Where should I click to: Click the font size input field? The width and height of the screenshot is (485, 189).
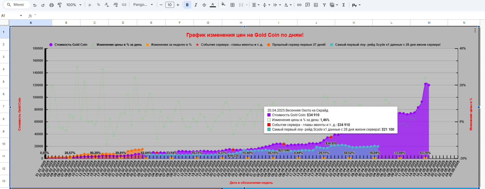click(x=170, y=5)
